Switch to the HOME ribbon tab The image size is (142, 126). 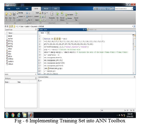(9, 9)
